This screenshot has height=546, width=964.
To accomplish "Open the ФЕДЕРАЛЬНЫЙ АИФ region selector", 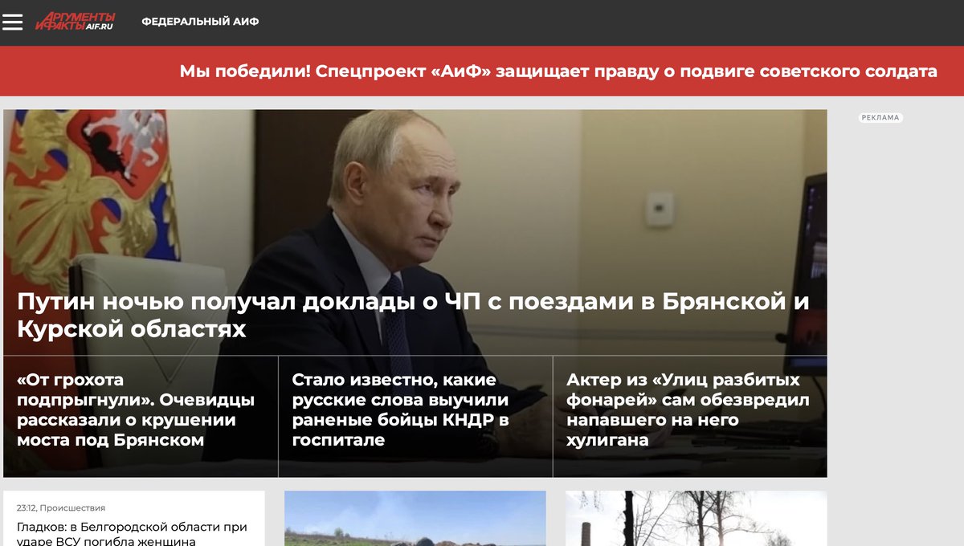I will 200,22.
